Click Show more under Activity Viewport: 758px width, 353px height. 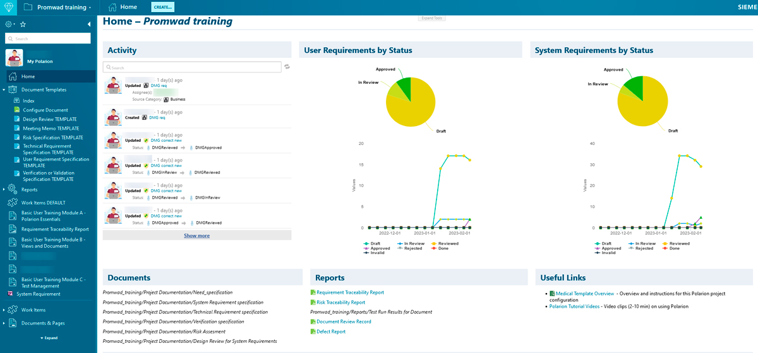(196, 235)
